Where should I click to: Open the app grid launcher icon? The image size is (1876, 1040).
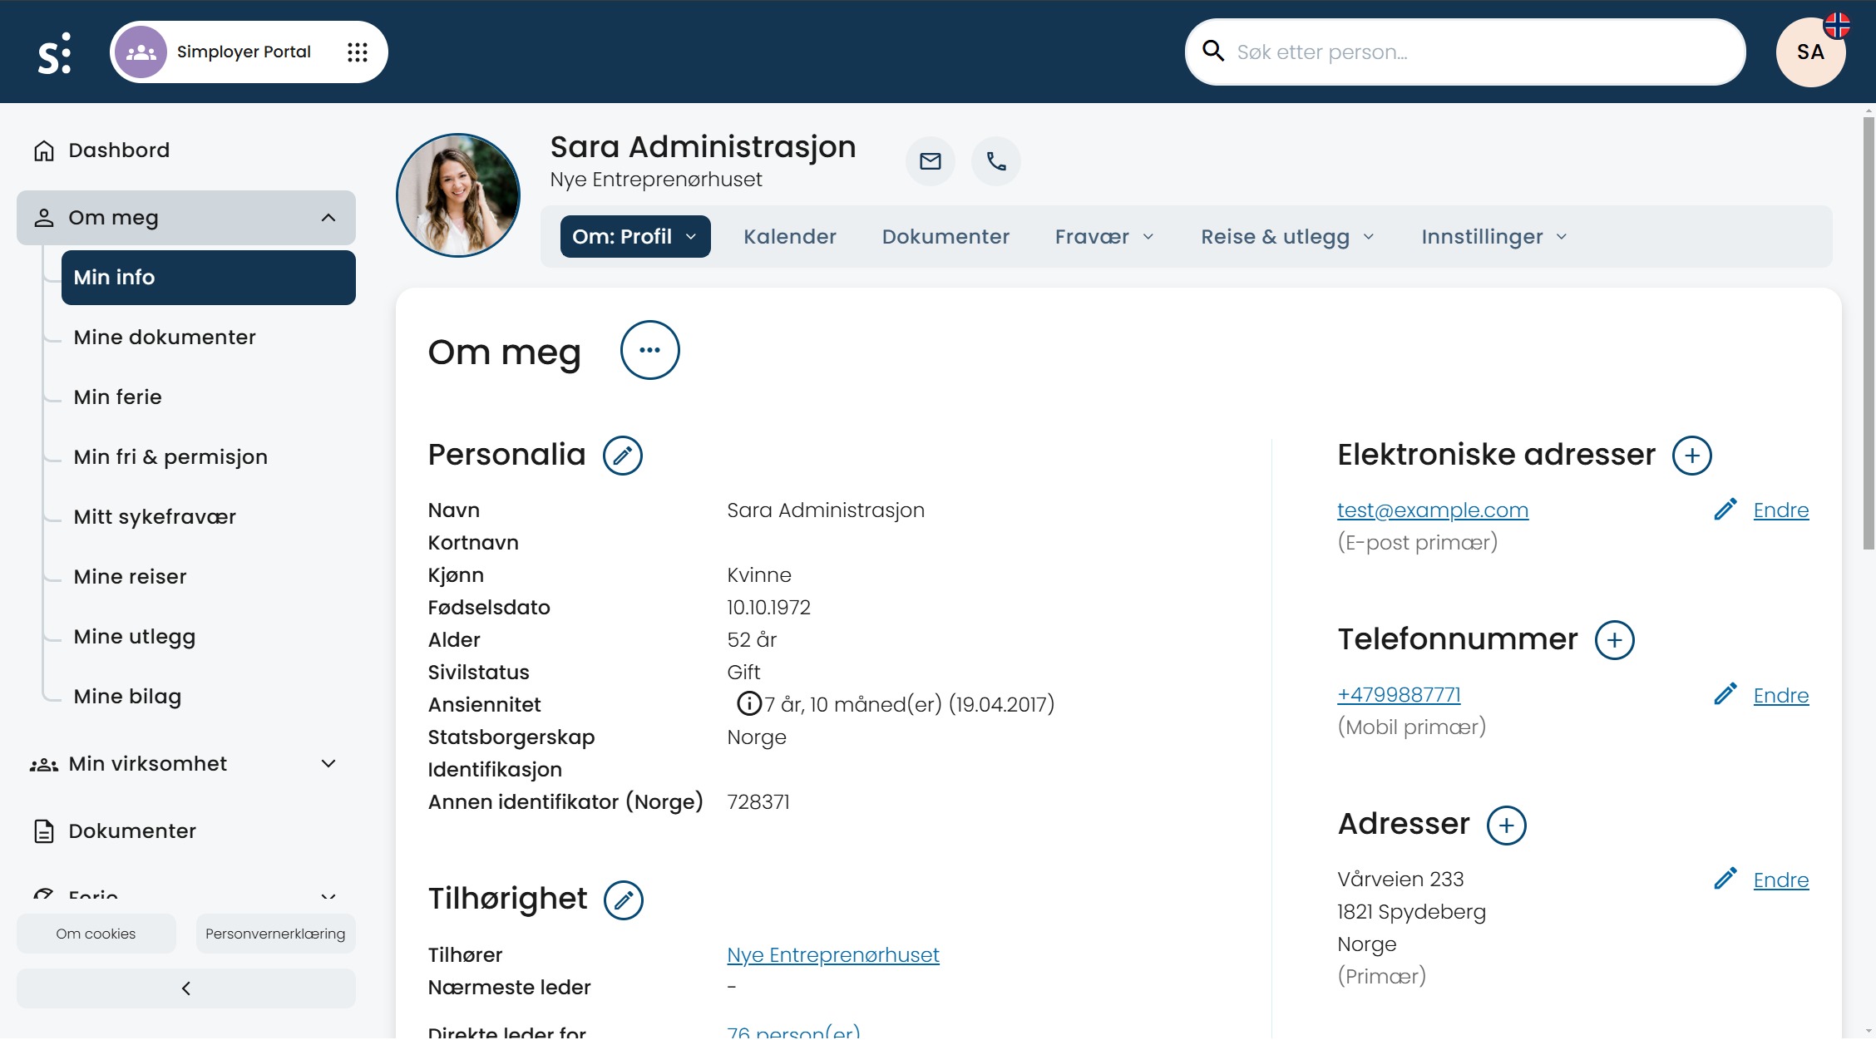coord(357,52)
